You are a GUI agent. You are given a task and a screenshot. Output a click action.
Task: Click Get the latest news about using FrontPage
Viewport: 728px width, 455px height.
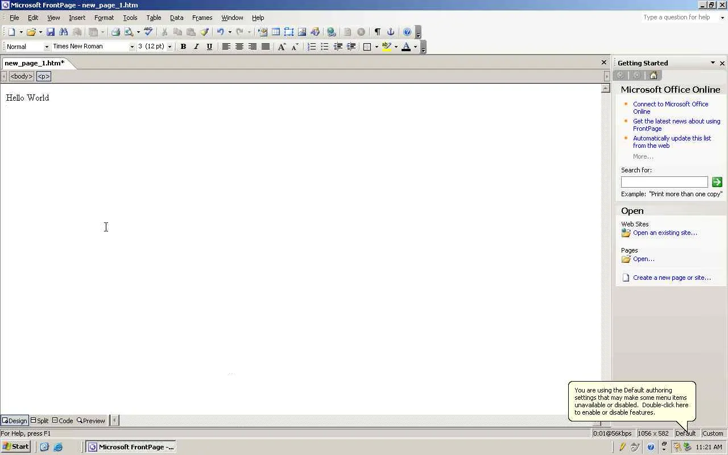tap(677, 125)
